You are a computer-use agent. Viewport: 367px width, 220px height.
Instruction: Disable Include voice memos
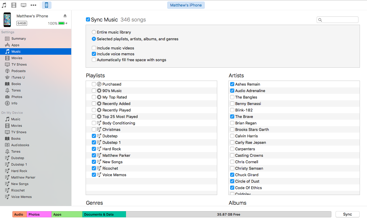tap(94, 54)
